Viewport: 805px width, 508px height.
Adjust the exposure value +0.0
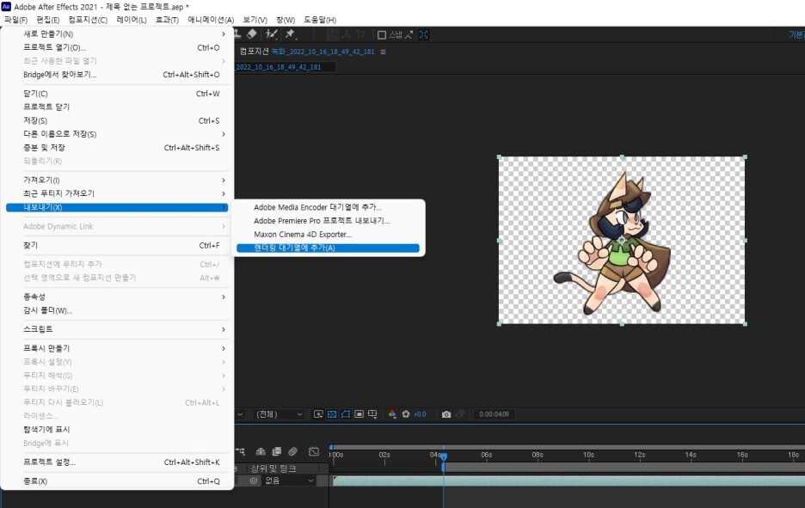(x=420, y=414)
